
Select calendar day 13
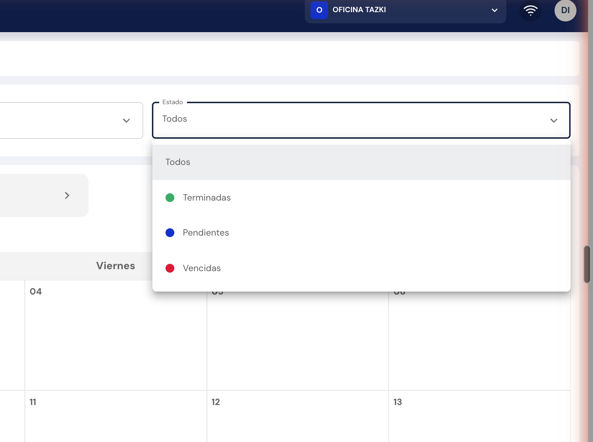click(480, 417)
